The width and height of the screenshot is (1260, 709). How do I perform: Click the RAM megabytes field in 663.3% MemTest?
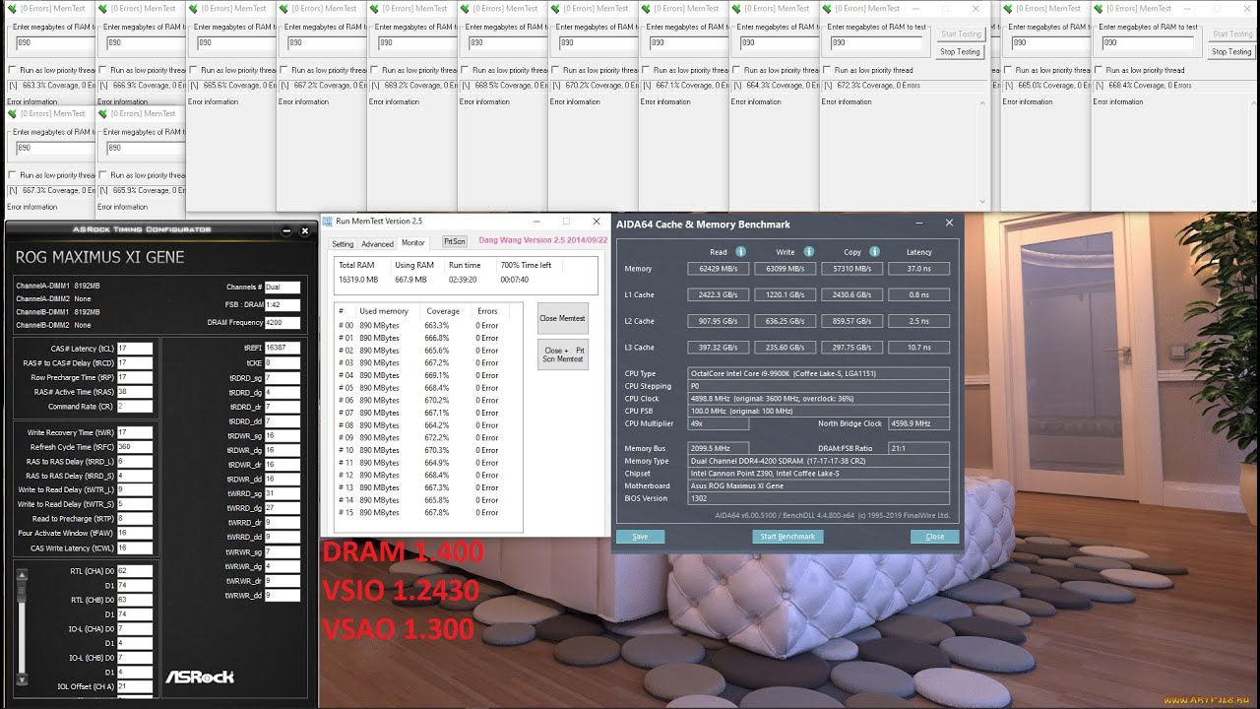54,42
